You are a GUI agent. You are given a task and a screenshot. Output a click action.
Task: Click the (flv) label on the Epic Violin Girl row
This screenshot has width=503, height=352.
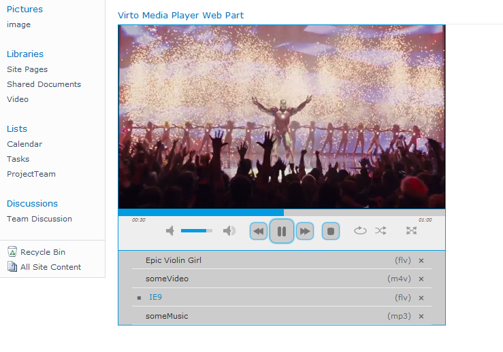coord(402,260)
